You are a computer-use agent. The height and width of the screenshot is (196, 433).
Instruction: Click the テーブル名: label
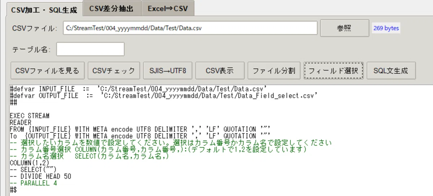[x=31, y=49]
